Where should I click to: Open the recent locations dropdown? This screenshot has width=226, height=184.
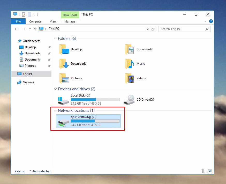[x=30, y=29]
